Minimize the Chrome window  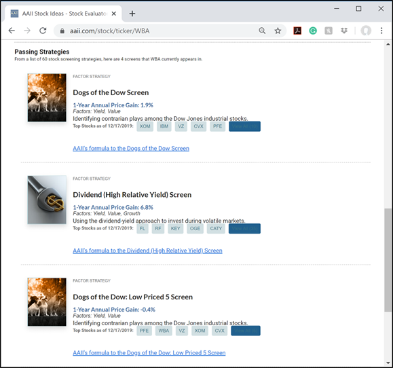coord(337,9)
